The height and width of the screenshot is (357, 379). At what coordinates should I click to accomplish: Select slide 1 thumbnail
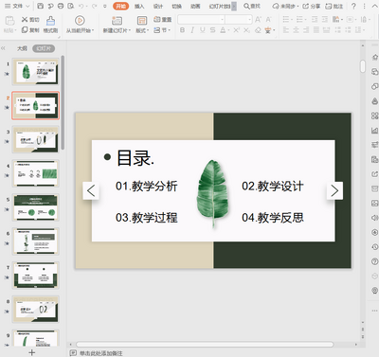tap(35, 72)
